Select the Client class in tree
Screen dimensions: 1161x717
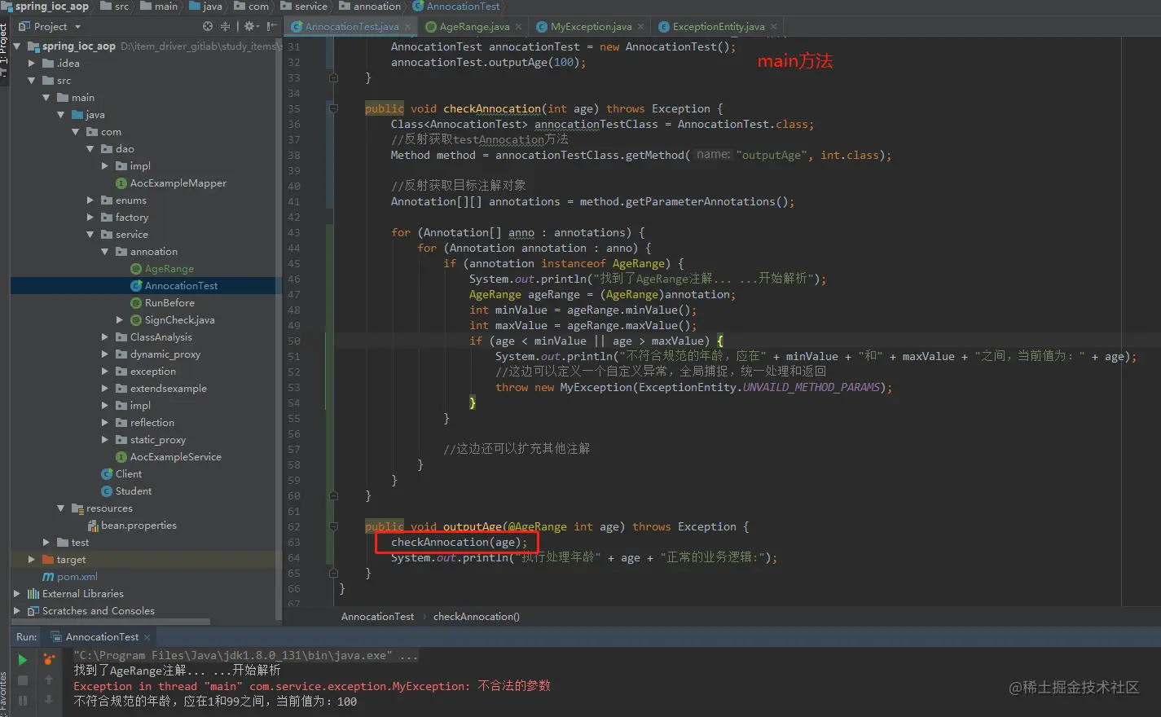129,474
